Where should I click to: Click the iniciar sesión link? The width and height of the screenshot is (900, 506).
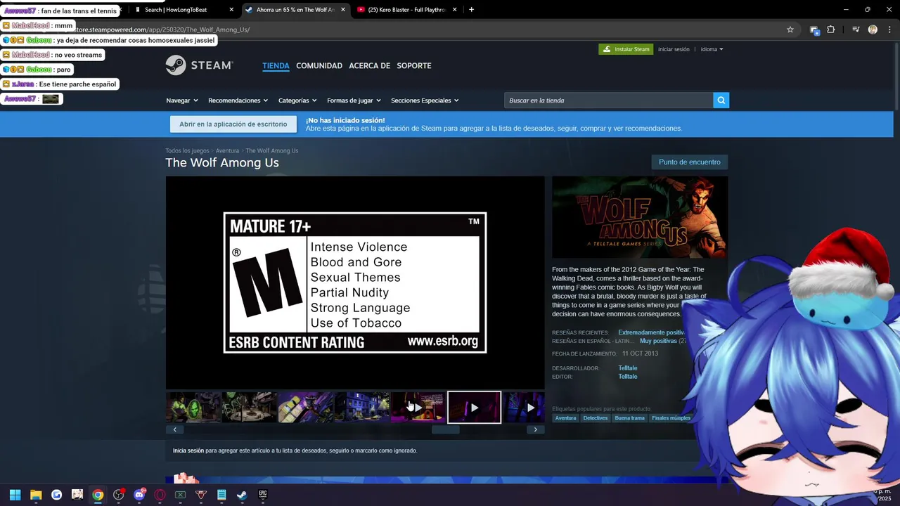674,49
